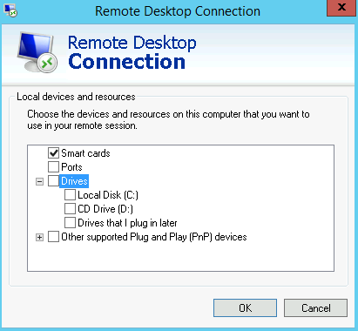This screenshot has height=331, width=358.
Task: Collapse the Drives tree node
Action: (39, 182)
